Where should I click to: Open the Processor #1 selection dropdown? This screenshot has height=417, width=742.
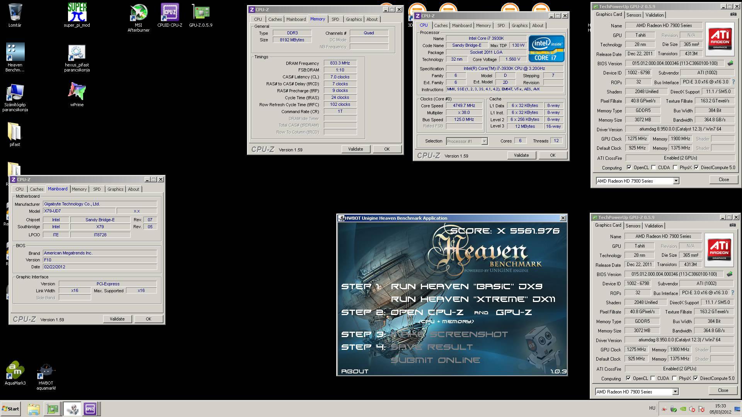[x=467, y=141]
